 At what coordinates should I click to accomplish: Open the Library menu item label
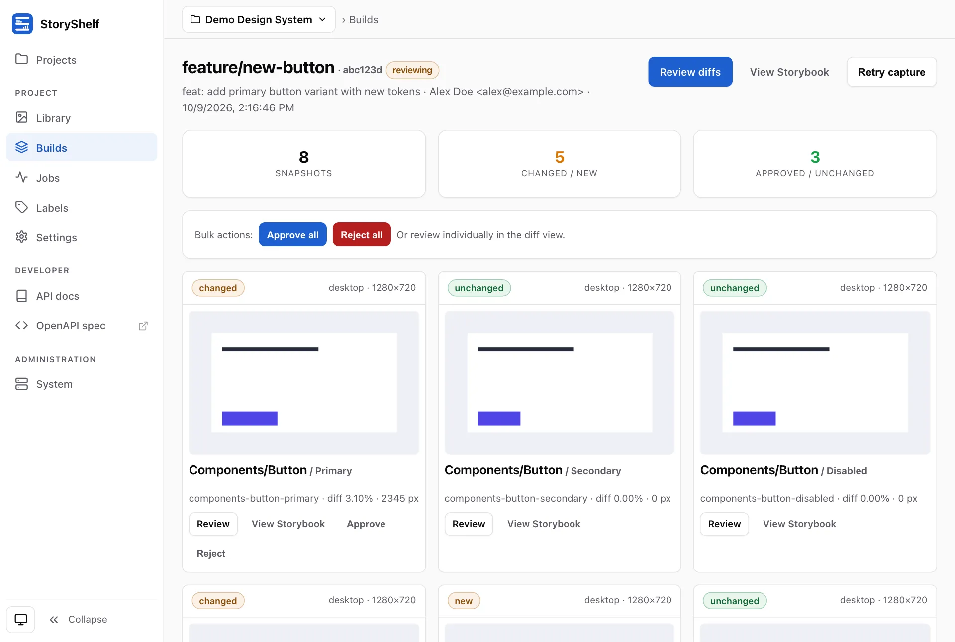coord(53,118)
